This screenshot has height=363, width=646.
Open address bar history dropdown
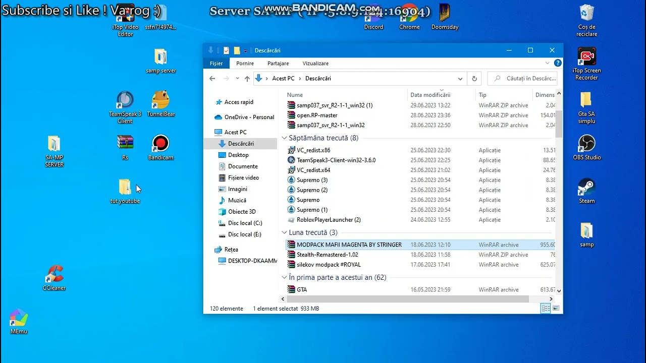(460, 78)
